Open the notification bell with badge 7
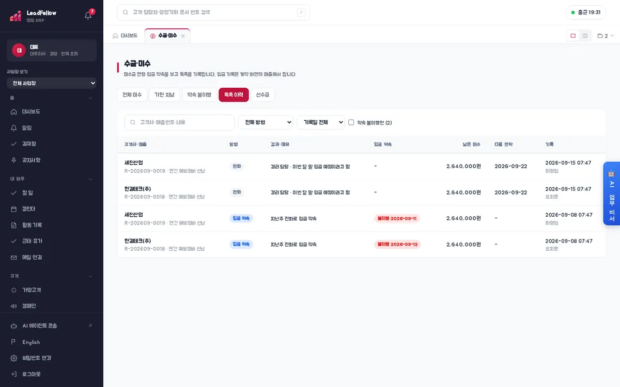This screenshot has width=620, height=387. (88, 15)
